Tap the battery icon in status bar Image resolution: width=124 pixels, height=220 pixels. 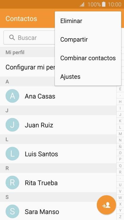pyautogui.click(x=104, y=4)
